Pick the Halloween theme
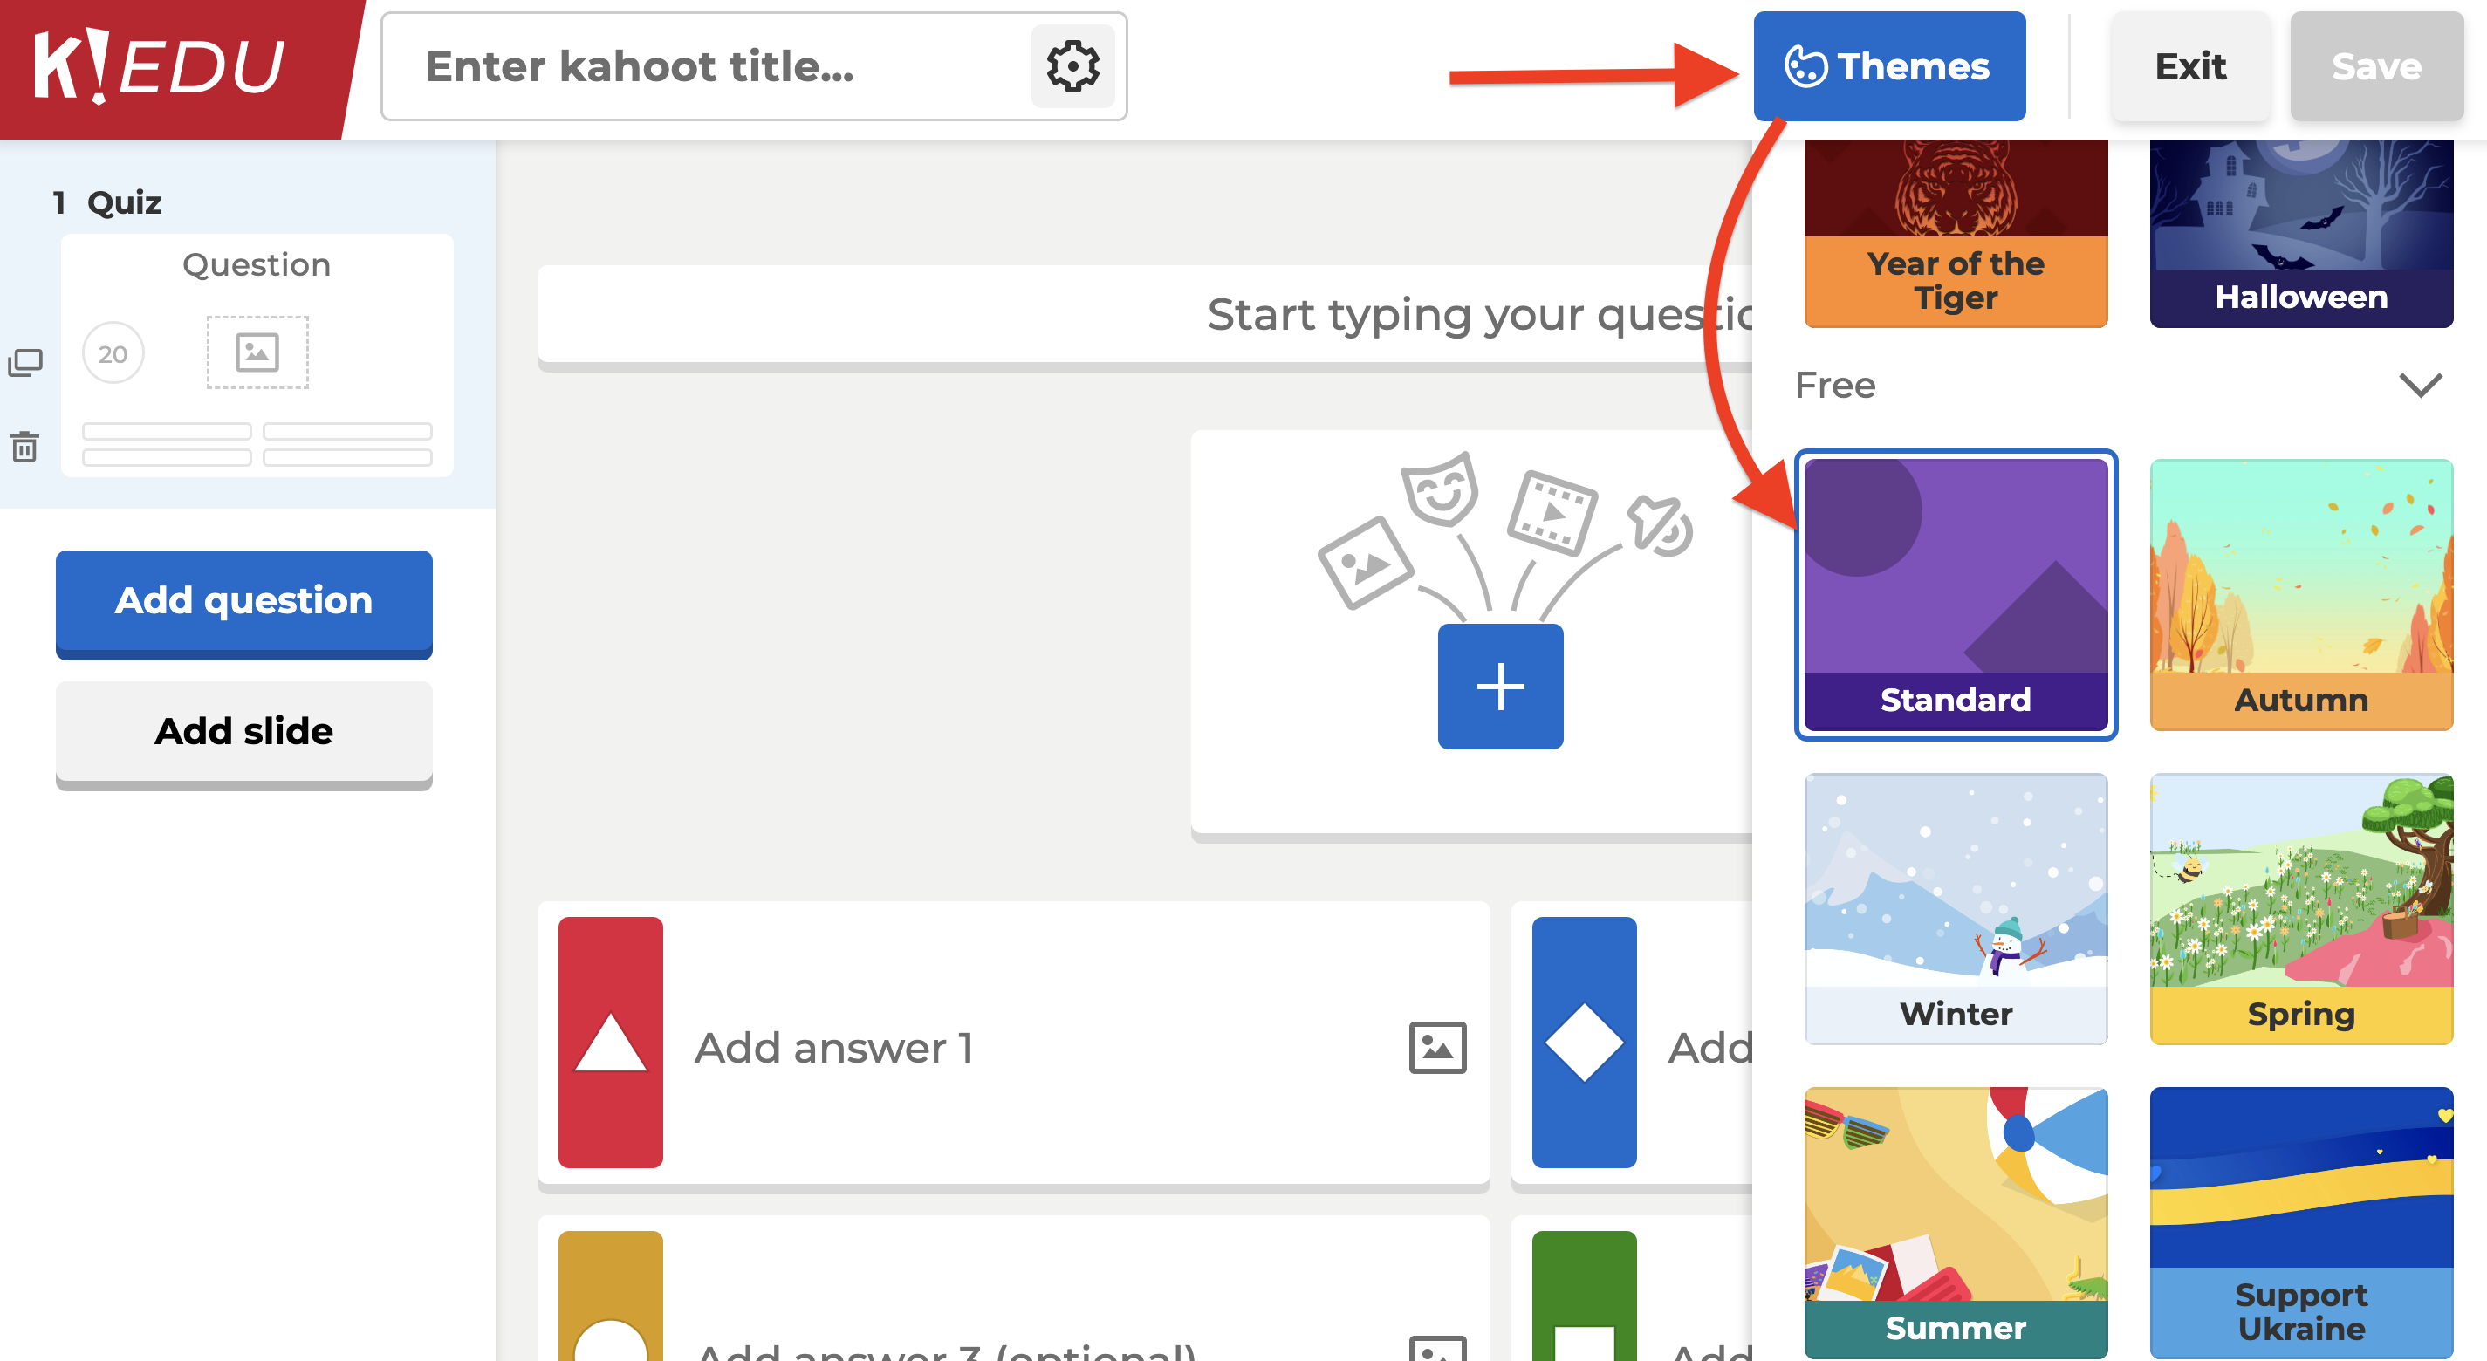This screenshot has height=1361, width=2487. (2300, 232)
